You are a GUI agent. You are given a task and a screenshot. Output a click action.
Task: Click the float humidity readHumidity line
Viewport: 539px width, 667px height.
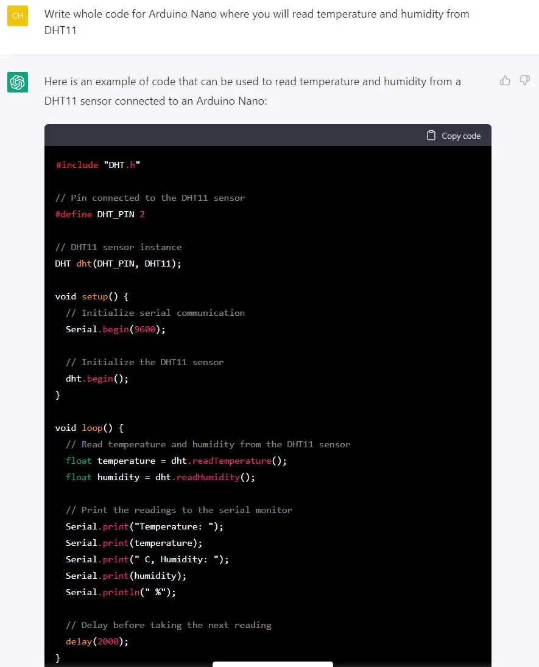tap(161, 477)
